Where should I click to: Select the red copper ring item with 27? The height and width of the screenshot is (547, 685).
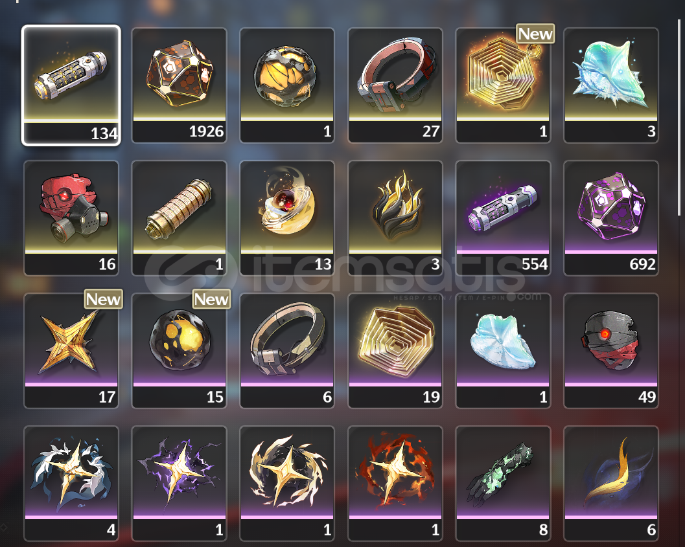[x=395, y=85]
